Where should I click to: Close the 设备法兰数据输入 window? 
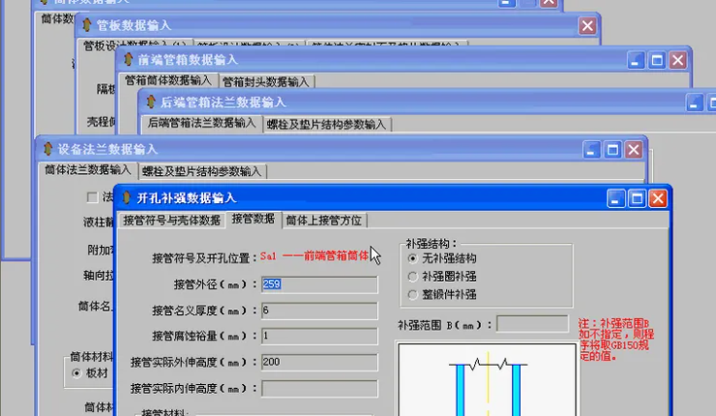pyautogui.click(x=634, y=150)
